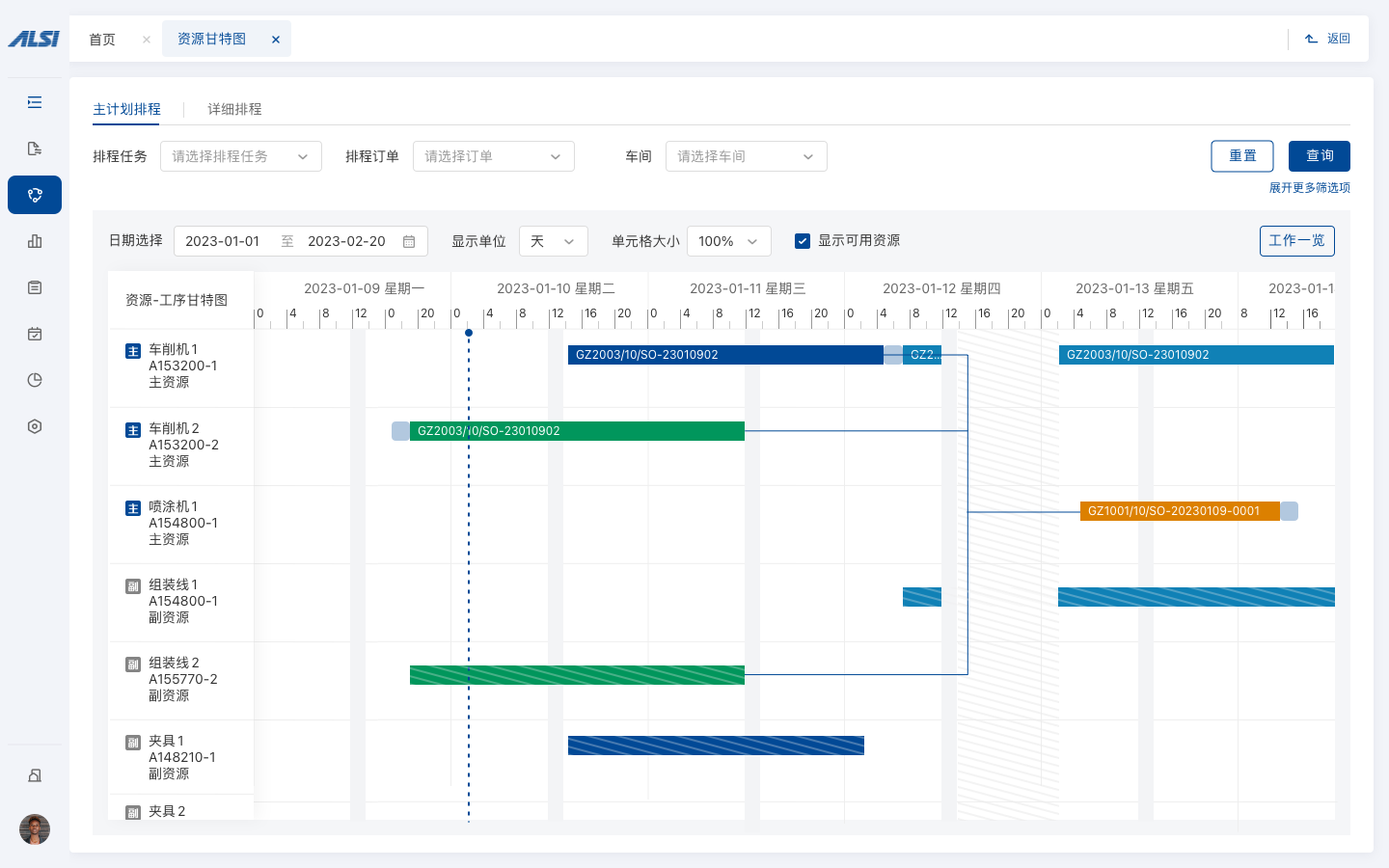Open the 排程任务 dropdown

240,156
